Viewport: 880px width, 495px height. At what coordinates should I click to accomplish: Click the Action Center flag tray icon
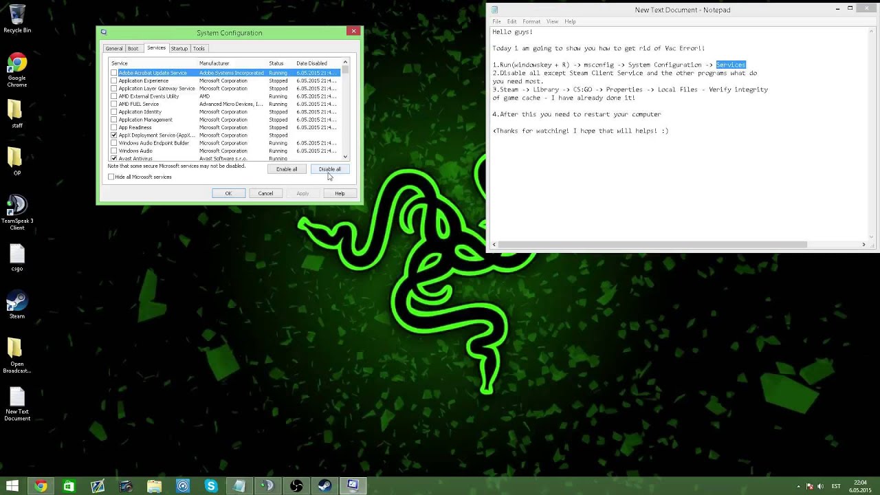tap(809, 486)
